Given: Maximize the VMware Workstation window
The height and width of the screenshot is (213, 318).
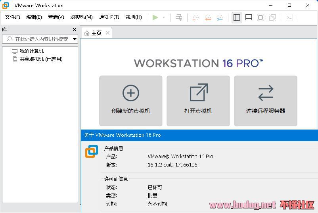Looking at the screenshot, I should click(x=289, y=5).
